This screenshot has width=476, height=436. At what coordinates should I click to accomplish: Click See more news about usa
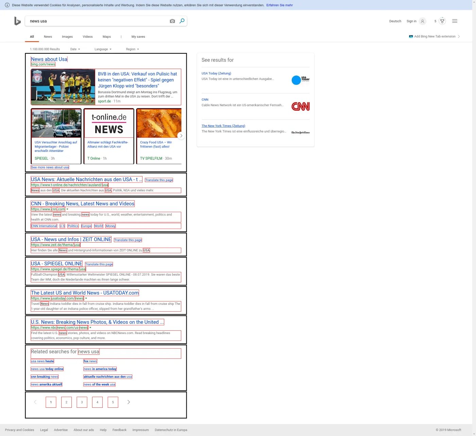tap(50, 167)
